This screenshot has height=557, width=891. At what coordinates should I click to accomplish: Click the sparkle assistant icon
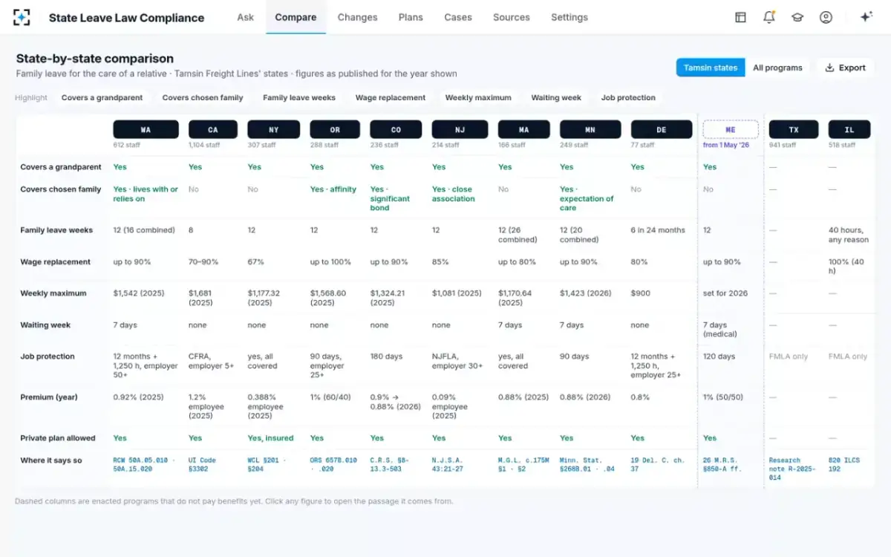pos(866,17)
